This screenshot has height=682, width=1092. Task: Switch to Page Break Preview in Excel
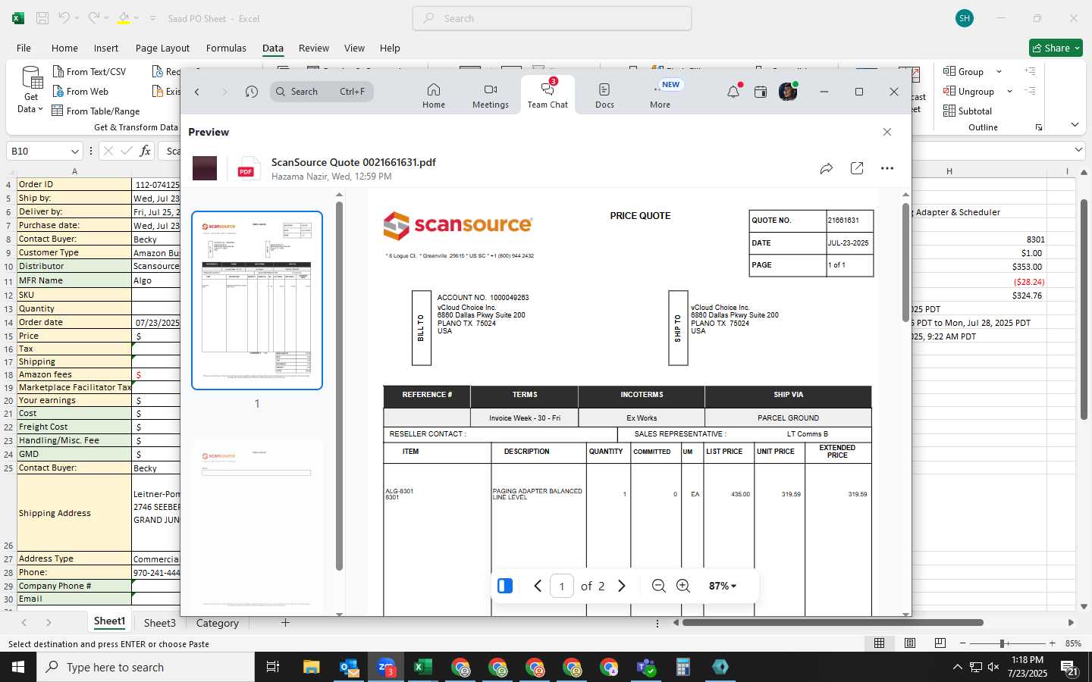[940, 643]
